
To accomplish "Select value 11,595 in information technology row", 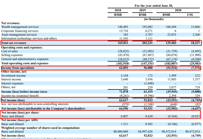I will [123, 39].
